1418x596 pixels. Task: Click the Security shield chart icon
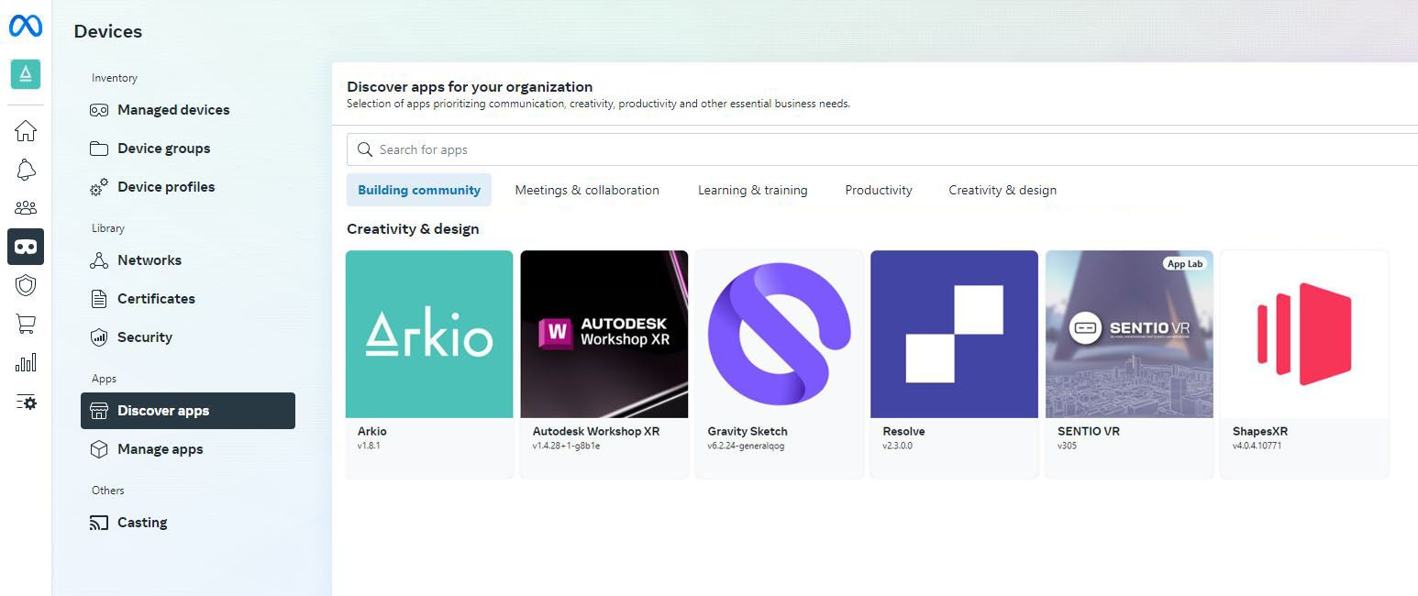pyautogui.click(x=99, y=337)
